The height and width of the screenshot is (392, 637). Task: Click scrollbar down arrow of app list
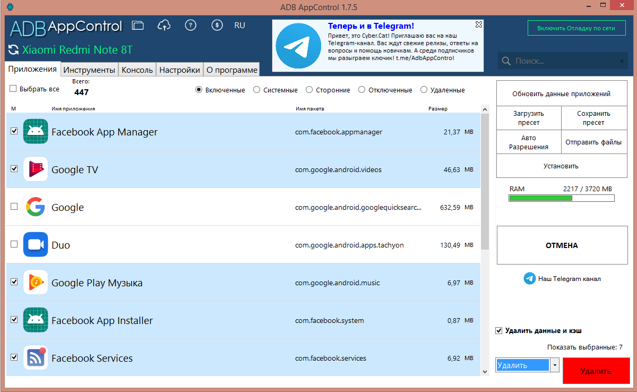(485, 371)
